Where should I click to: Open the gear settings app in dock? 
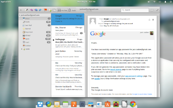[x=82, y=104]
